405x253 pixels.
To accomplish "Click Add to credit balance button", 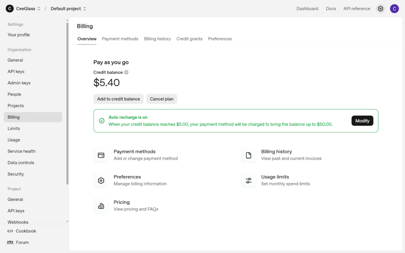I will tap(118, 99).
